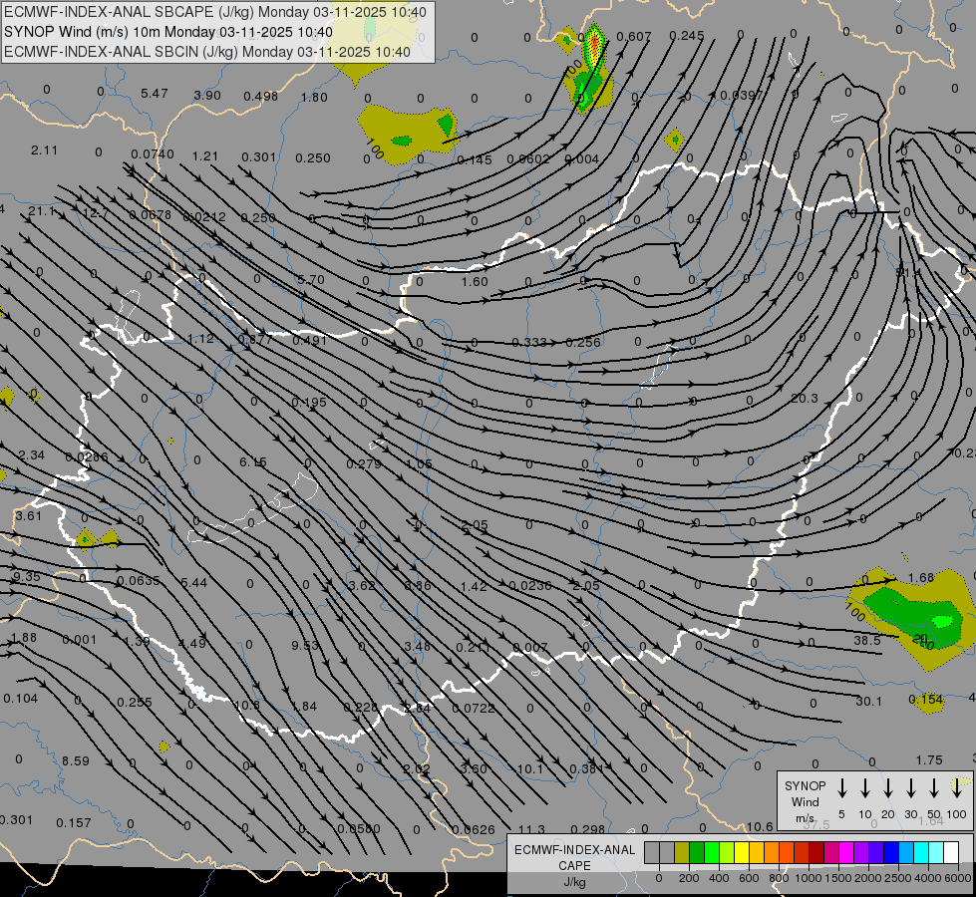The width and height of the screenshot is (976, 897).
Task: Click the 5 m/s wind arrow in the legend
Action: (842, 788)
